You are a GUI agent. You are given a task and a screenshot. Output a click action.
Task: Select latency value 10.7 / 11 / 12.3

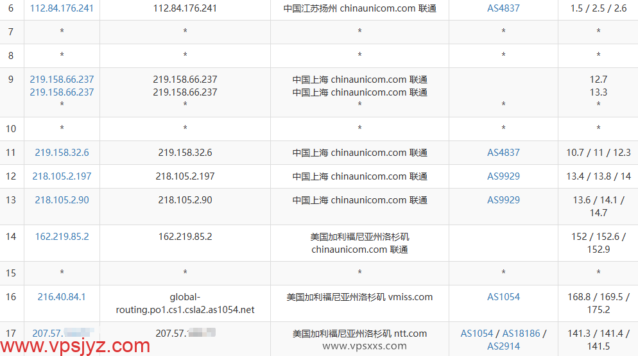[598, 153]
